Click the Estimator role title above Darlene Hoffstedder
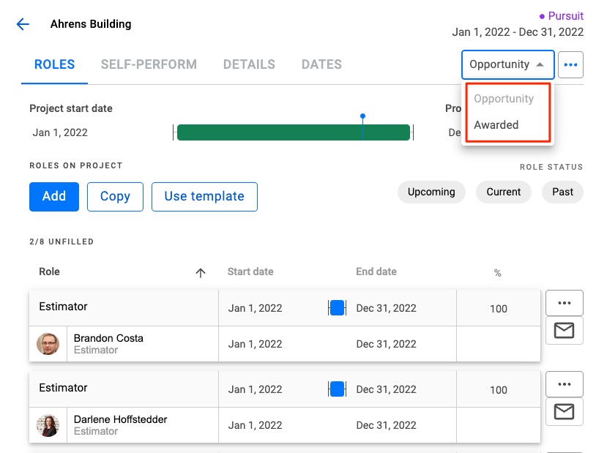This screenshot has width=596, height=453. [x=63, y=388]
